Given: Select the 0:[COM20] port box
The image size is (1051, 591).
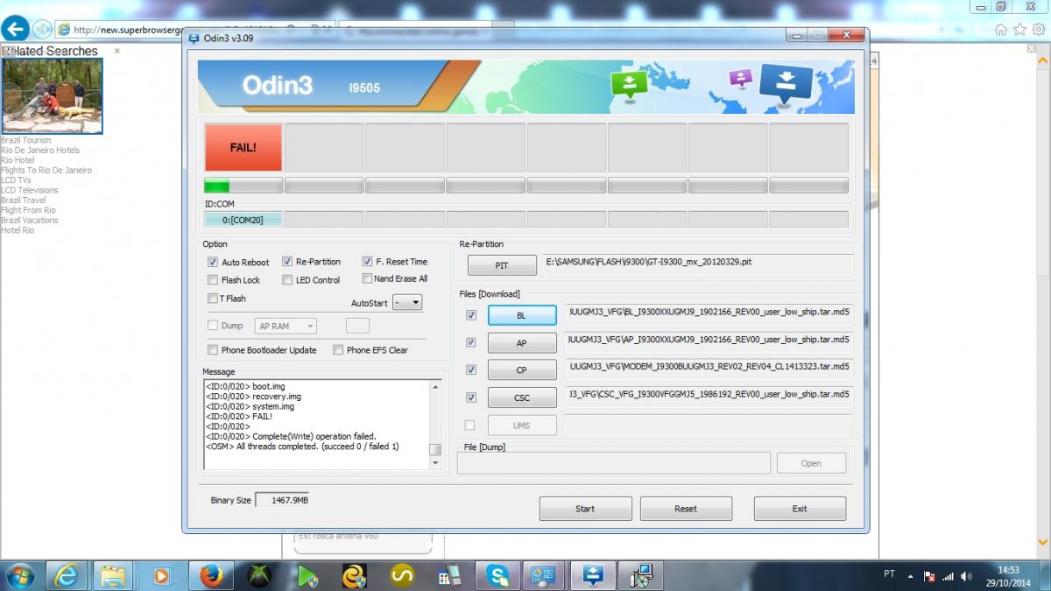Looking at the screenshot, I should click(243, 220).
